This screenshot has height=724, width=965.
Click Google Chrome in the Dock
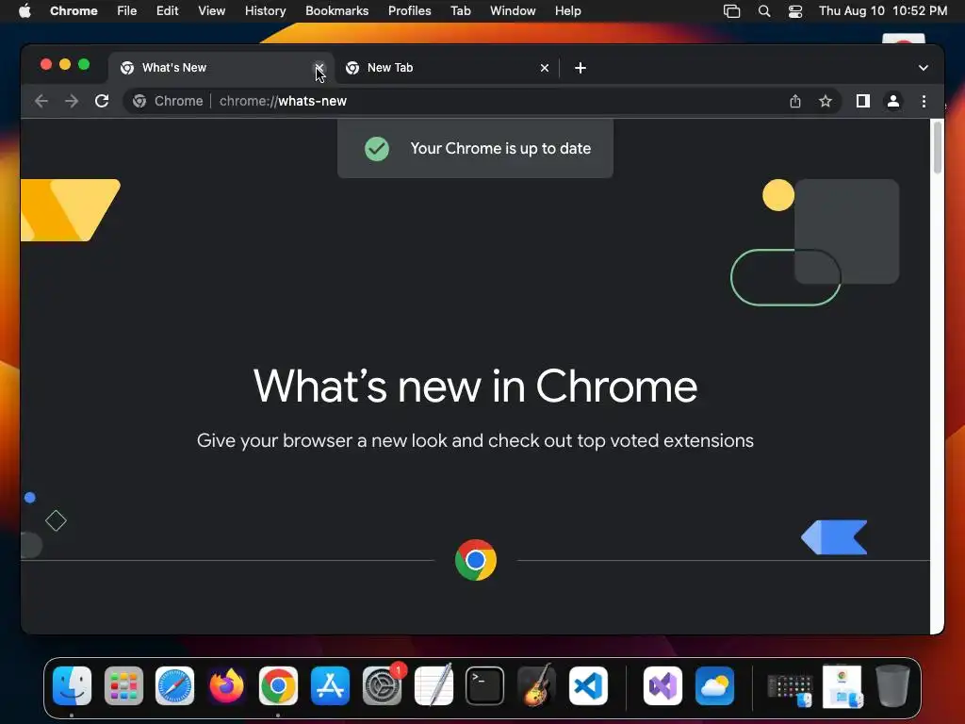tap(278, 686)
